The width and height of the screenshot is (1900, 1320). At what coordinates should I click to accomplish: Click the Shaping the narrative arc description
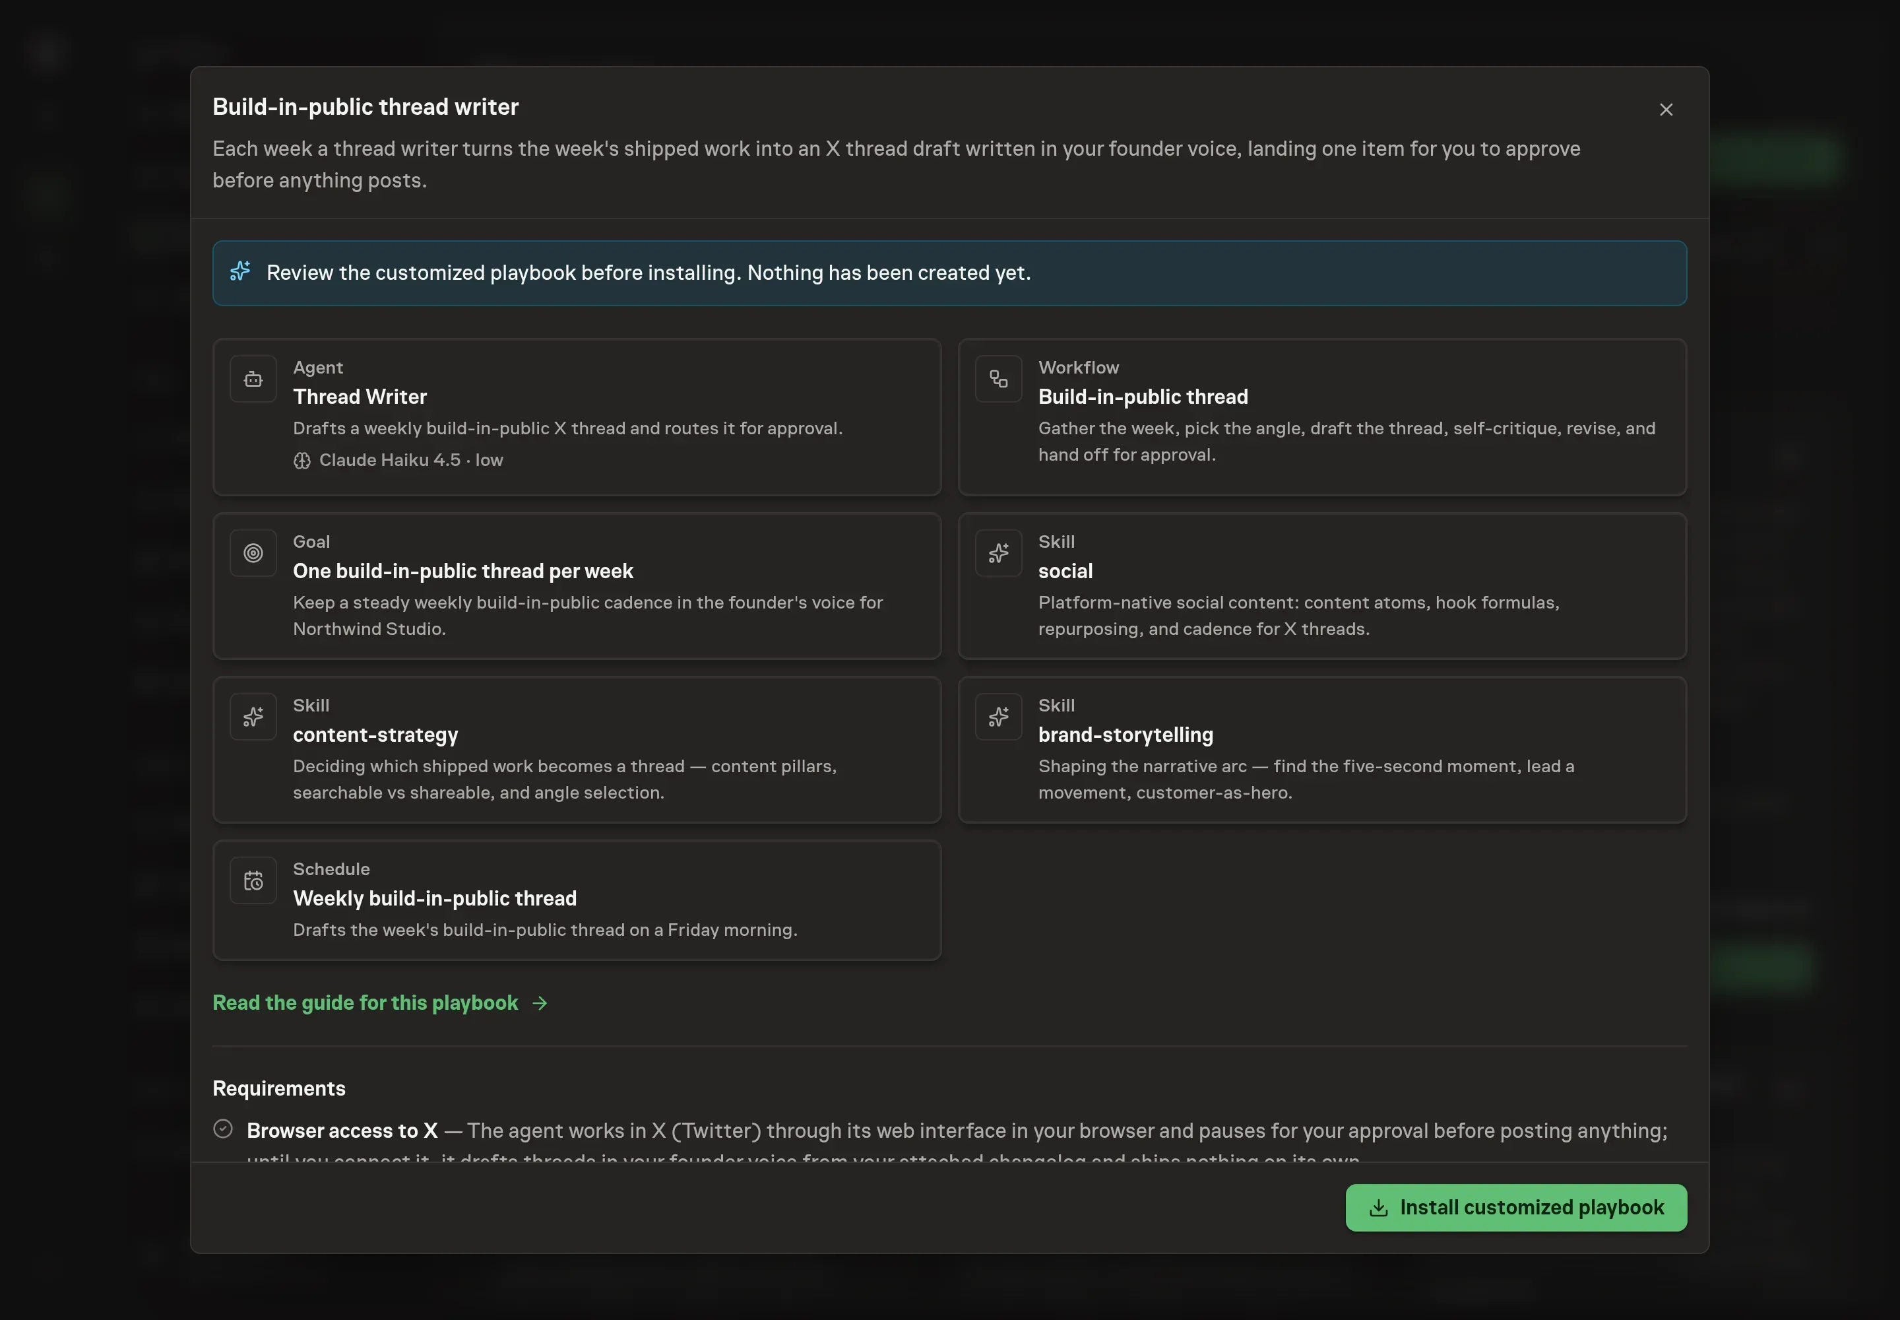pyautogui.click(x=1306, y=780)
